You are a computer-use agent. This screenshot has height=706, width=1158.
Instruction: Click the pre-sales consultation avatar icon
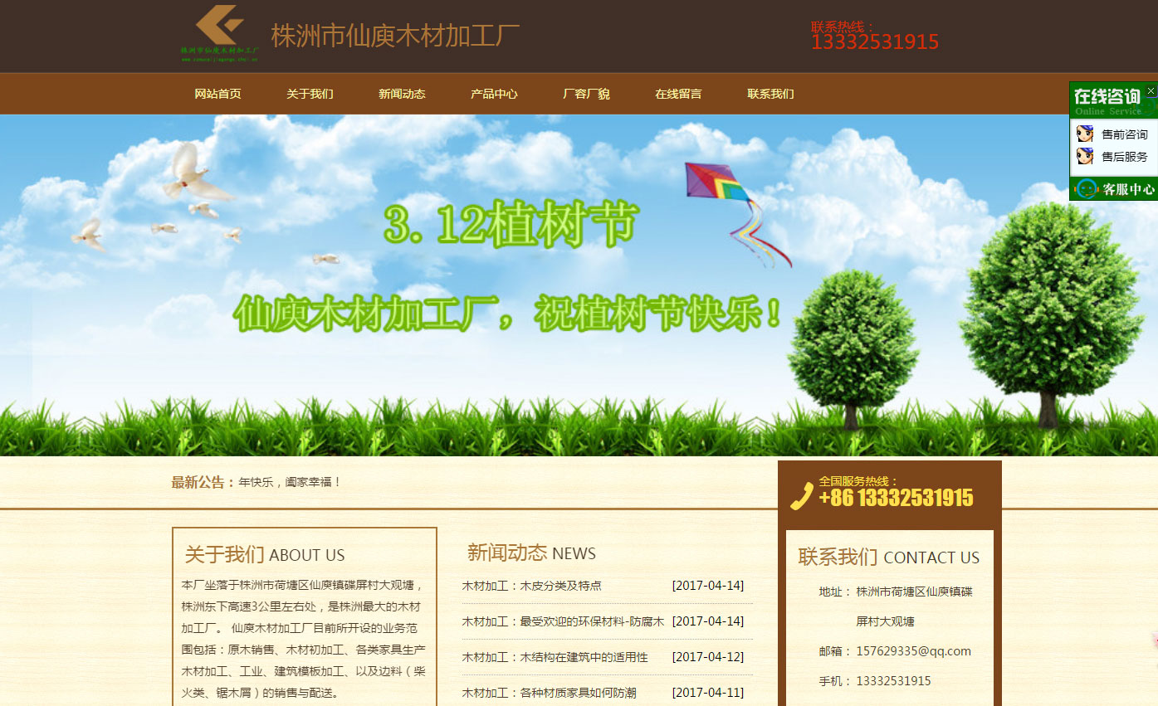point(1084,134)
